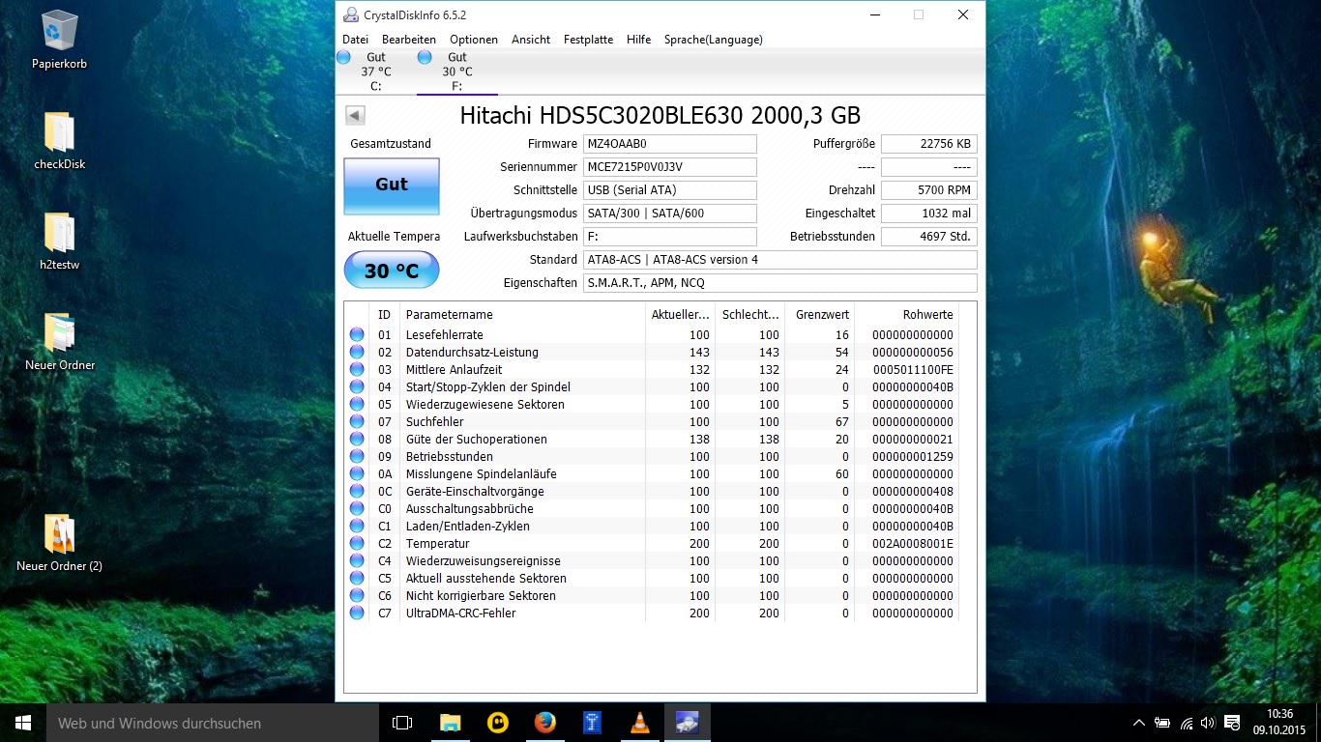
Task: Click status orb for Wiederzuweisungsereignisse
Action: (357, 561)
